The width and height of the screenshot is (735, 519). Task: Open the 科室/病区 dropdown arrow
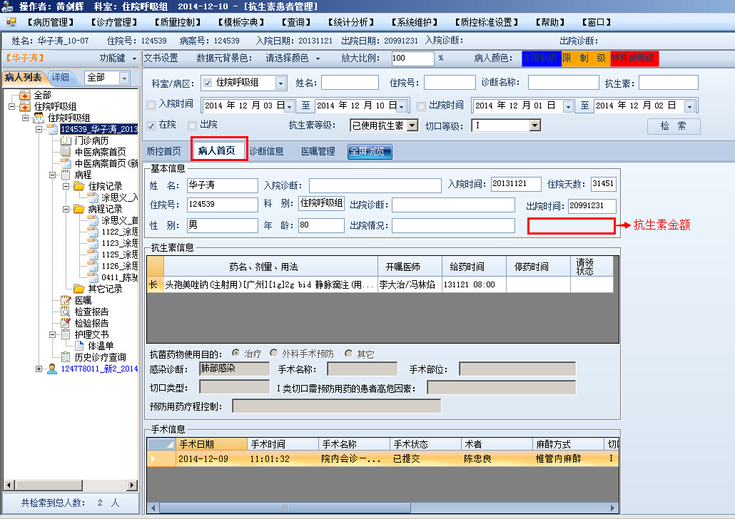point(280,83)
